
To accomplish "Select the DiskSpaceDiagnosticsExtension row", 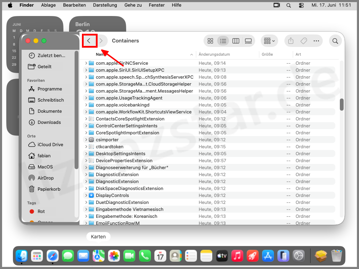I will coord(209,188).
